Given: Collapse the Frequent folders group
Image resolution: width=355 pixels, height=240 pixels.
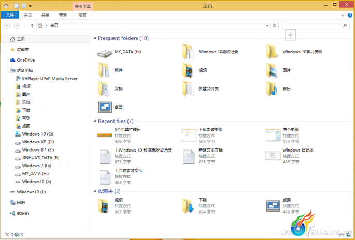Looking at the screenshot, I should point(95,38).
